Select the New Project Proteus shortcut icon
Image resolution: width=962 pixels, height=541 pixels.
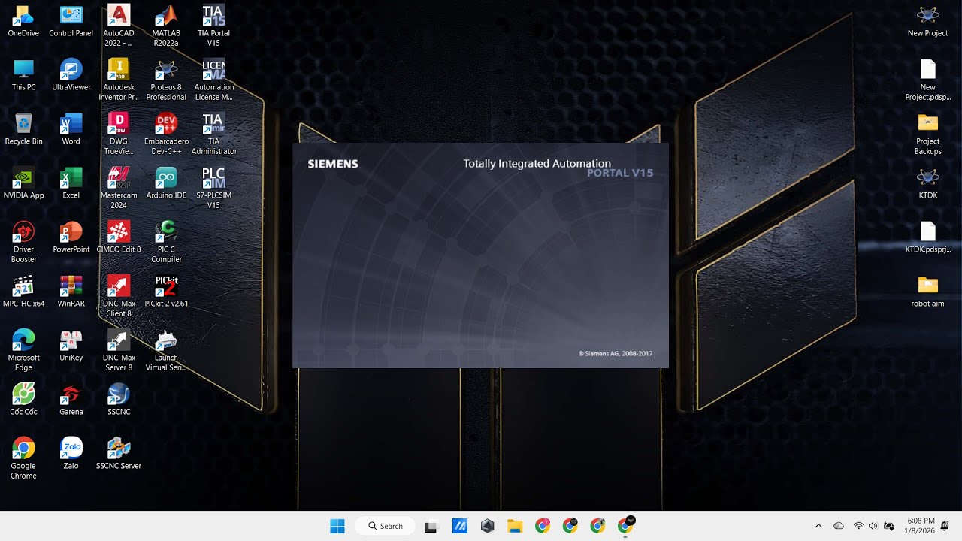tap(927, 21)
